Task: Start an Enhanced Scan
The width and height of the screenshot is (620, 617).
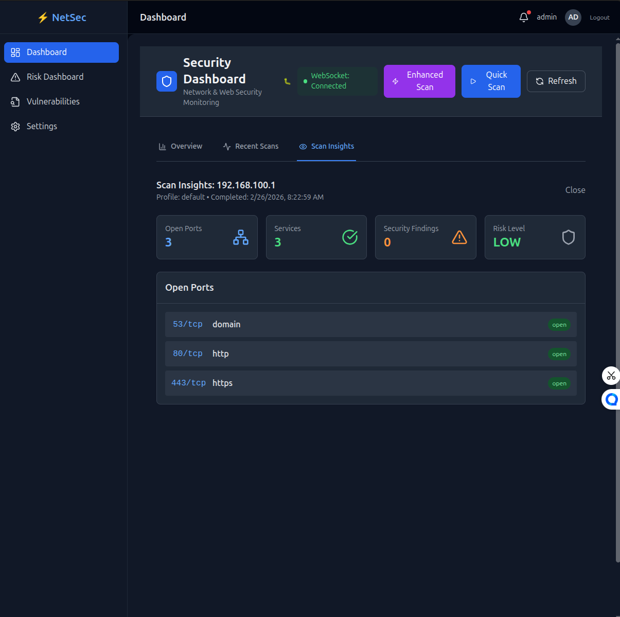Action: click(419, 81)
